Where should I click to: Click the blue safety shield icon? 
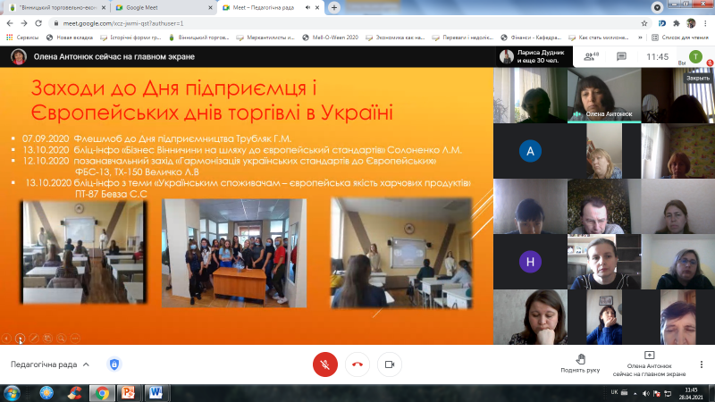[114, 364]
